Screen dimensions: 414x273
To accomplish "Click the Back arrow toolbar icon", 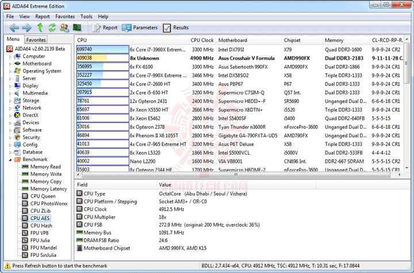I will coord(14,28).
